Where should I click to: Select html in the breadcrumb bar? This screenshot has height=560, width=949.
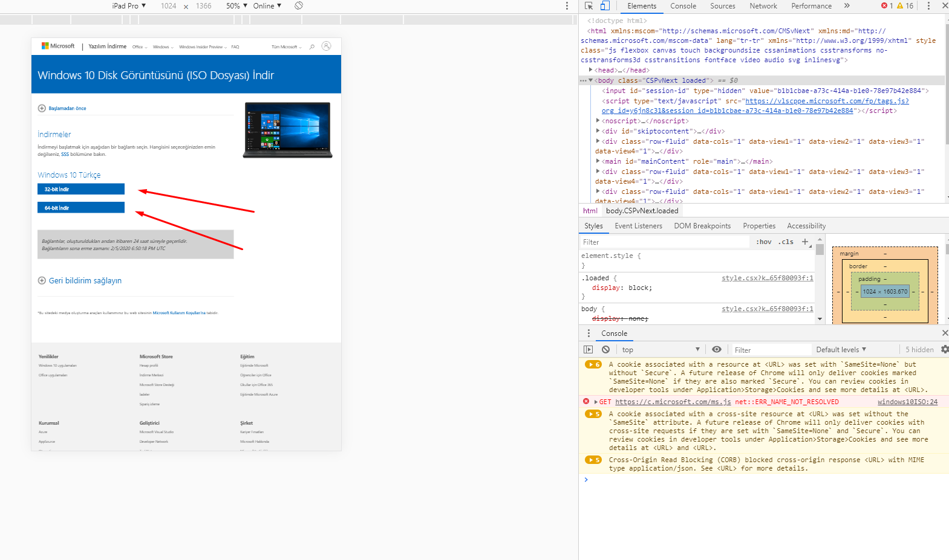(x=590, y=211)
